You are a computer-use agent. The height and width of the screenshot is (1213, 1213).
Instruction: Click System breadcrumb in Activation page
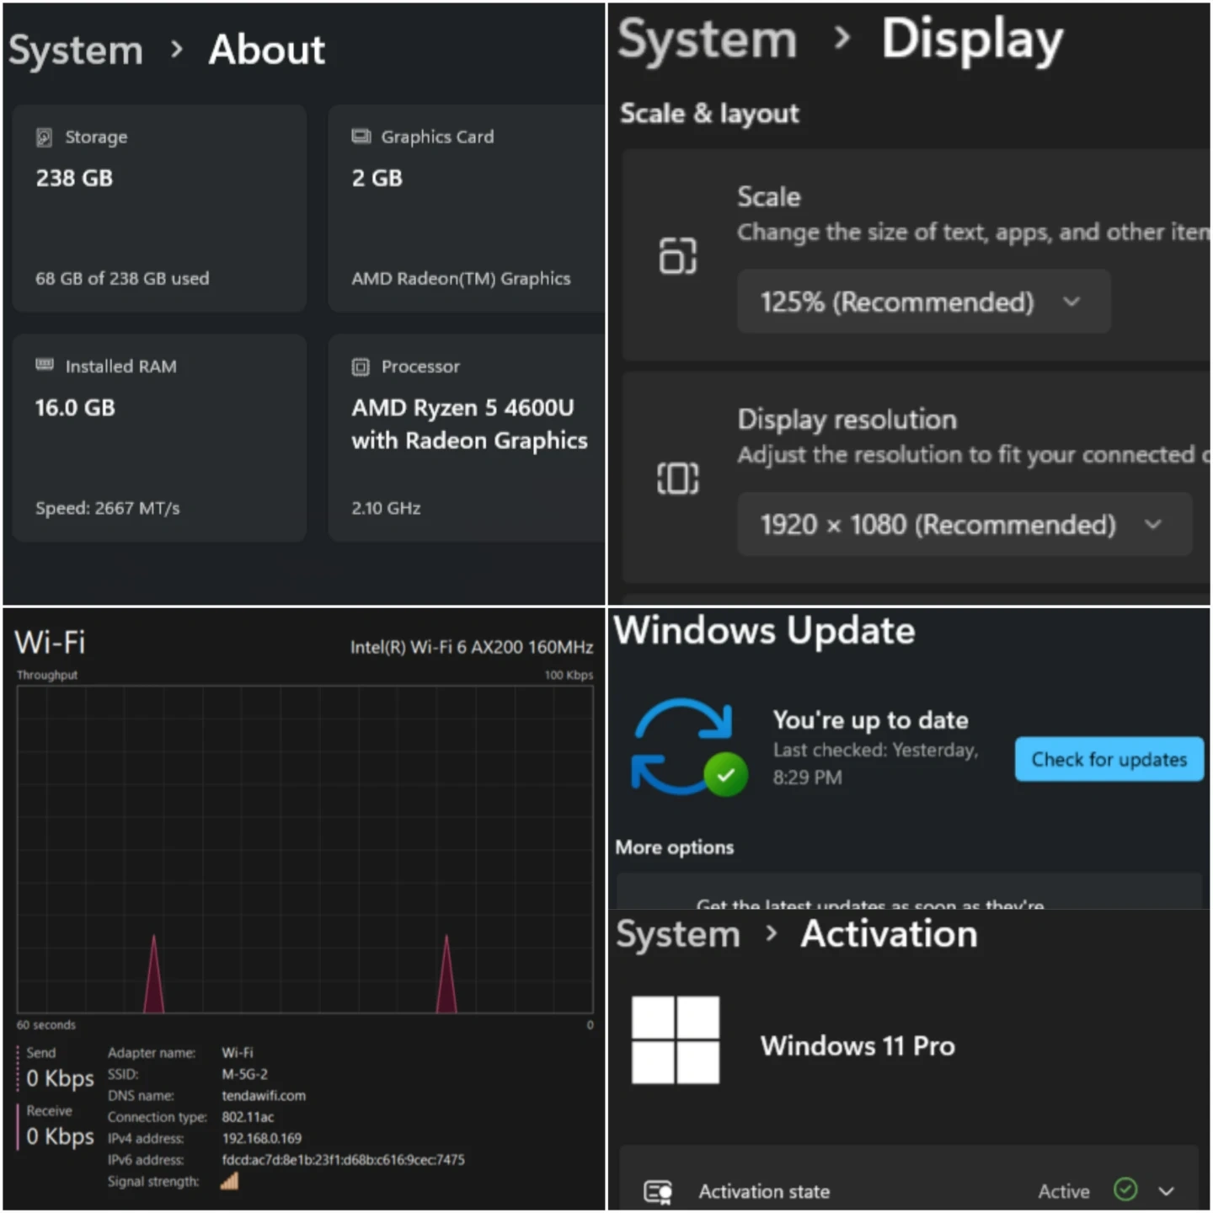pyautogui.click(x=678, y=935)
